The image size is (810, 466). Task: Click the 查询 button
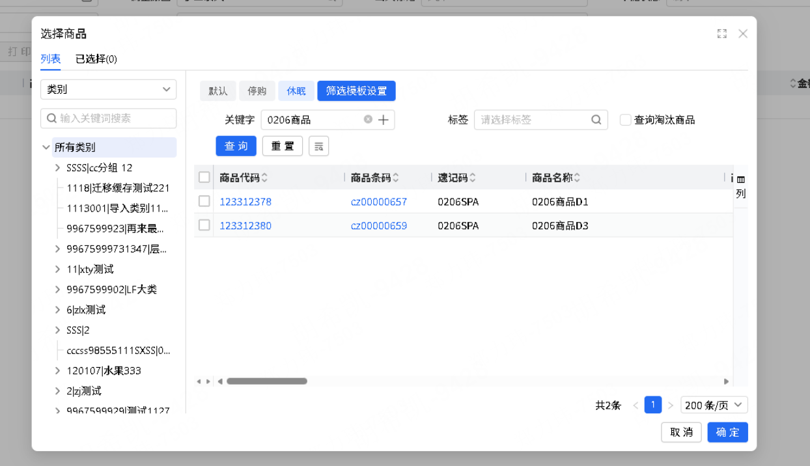pyautogui.click(x=236, y=146)
